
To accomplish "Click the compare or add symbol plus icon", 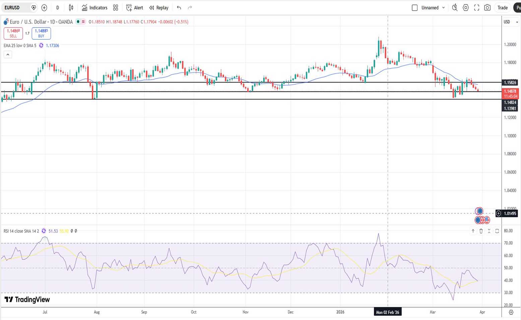I will (44, 8).
